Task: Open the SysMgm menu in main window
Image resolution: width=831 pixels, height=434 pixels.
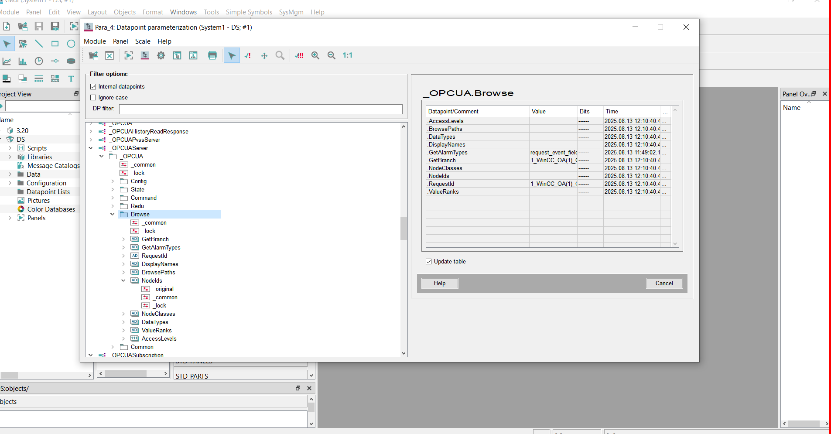Action: click(291, 12)
